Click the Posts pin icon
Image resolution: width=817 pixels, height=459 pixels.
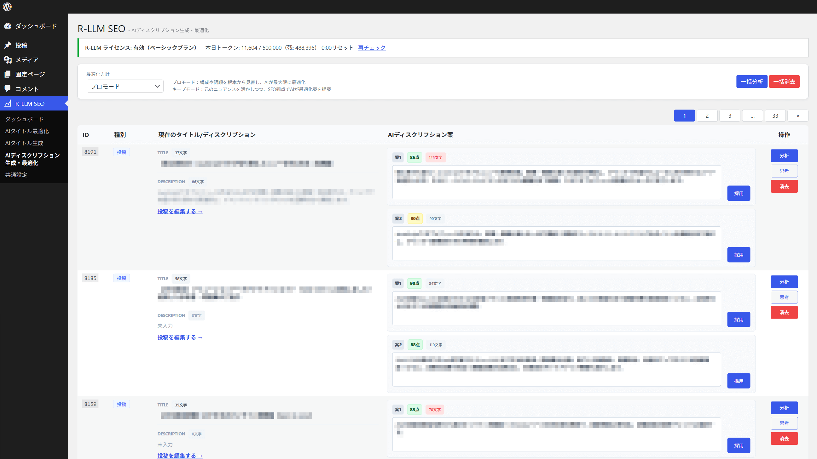tap(8, 45)
